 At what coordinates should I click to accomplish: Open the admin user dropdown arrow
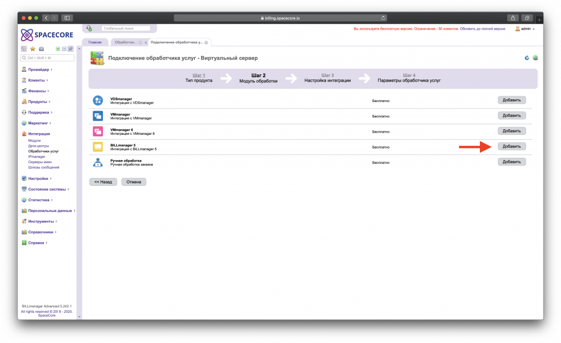coord(534,29)
